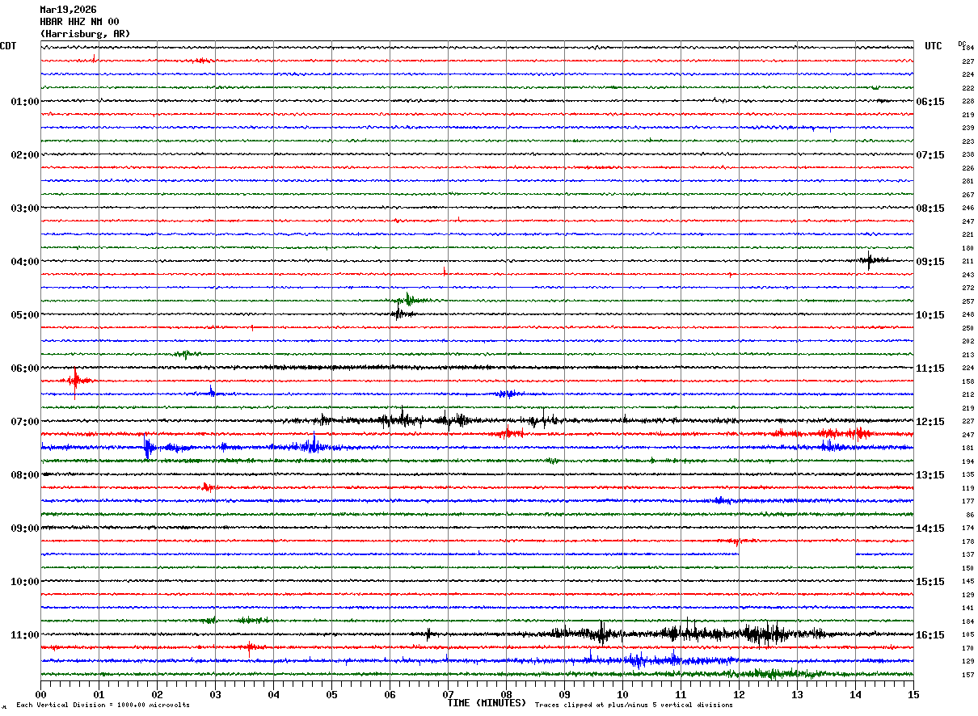This screenshot has width=978, height=716.
Task: Pick the 03:00 CDT row label
Action: pos(25,208)
